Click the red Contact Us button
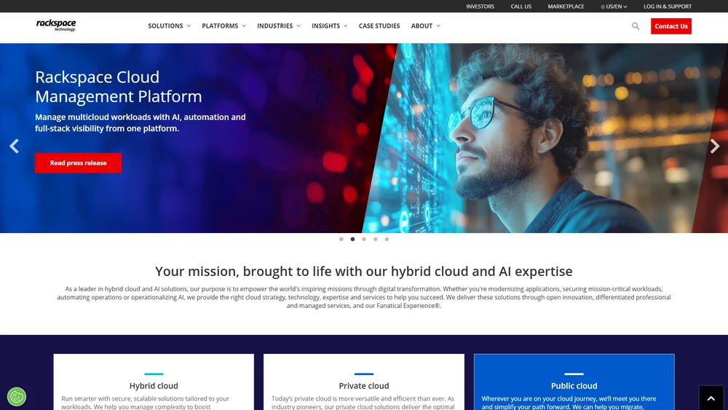The image size is (728, 410). [x=671, y=26]
